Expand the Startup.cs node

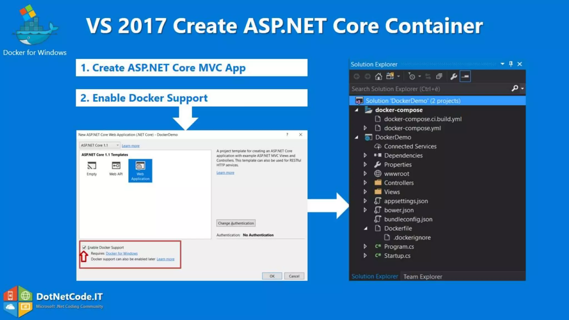click(x=365, y=256)
